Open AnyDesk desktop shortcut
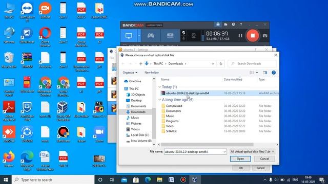 pyautogui.click(x=9, y=134)
